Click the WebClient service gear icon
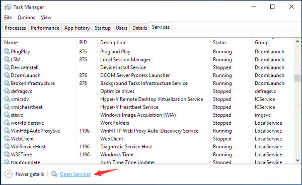 7,138
